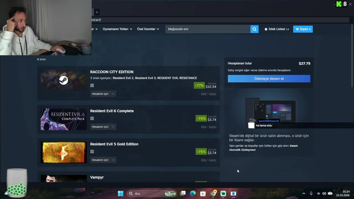This screenshot has width=354, height=199.
Task: Open Hesabım için dropdown for Resident Evil 6
Action: [103, 127]
